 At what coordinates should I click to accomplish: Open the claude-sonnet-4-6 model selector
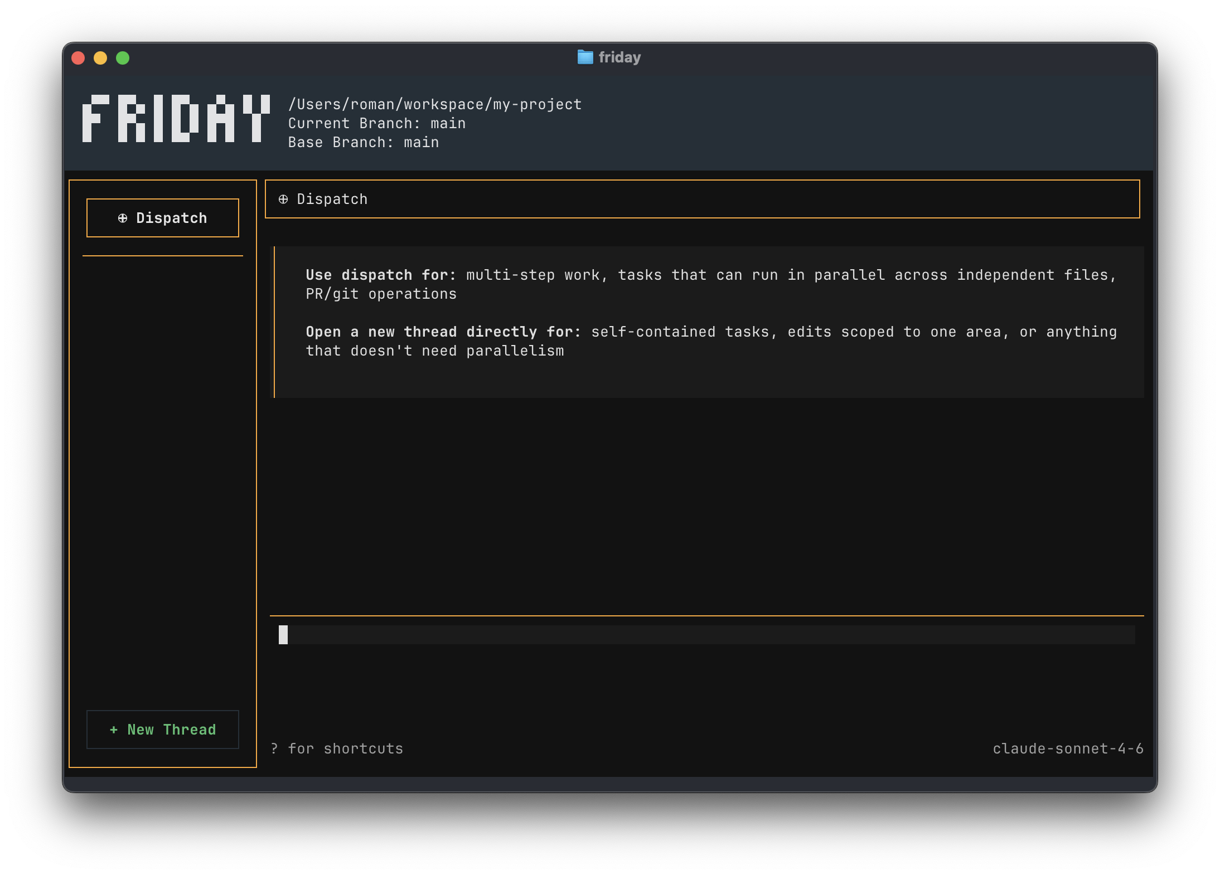point(1068,748)
